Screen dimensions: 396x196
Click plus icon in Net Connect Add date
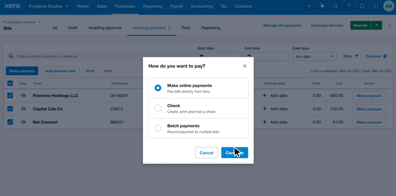264,122
